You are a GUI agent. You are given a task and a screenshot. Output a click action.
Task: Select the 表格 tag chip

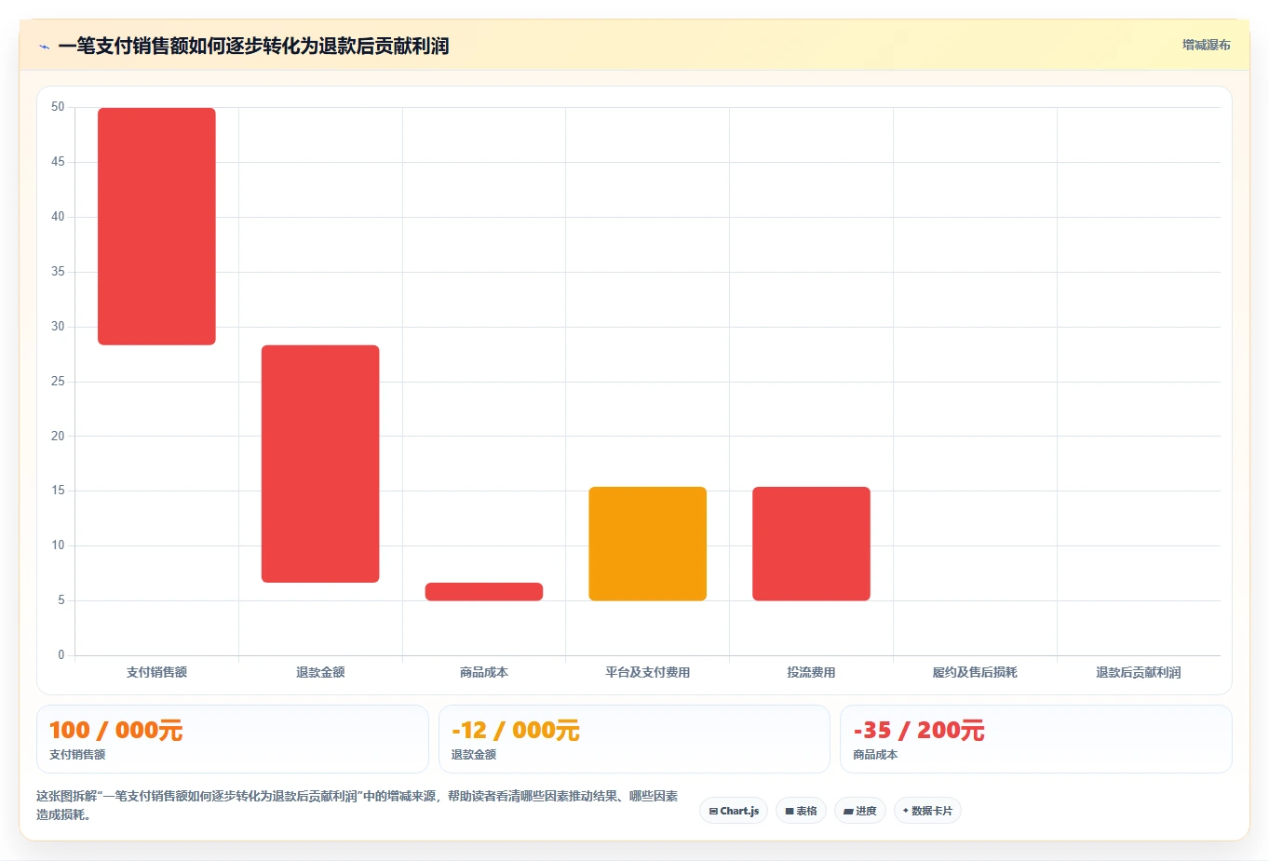tap(801, 811)
